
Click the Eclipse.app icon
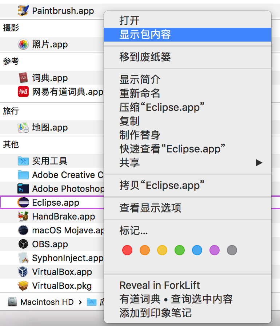(23, 202)
